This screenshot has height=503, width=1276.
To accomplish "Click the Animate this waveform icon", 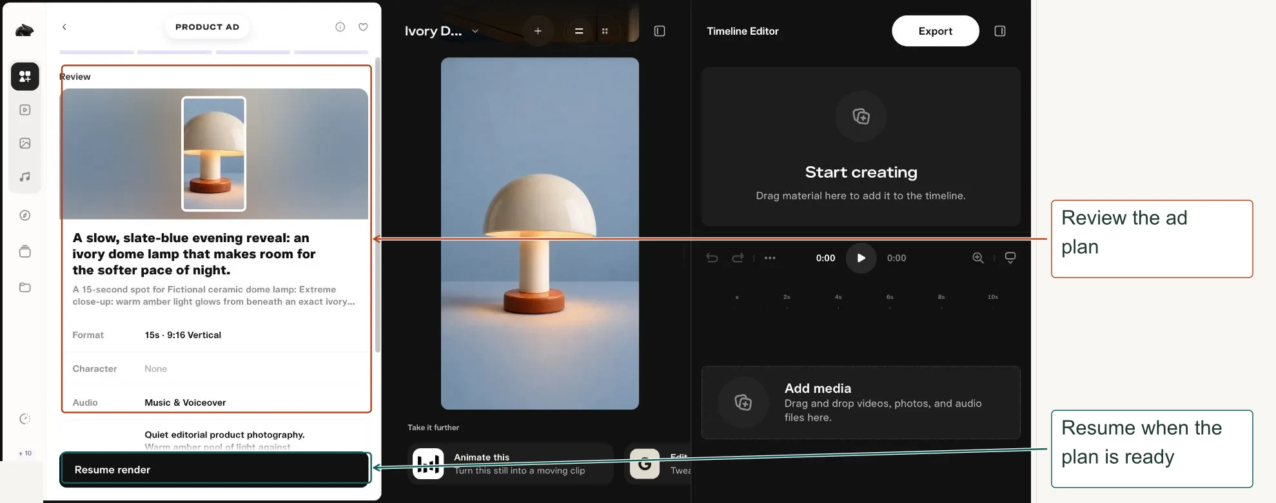I will [x=428, y=464].
